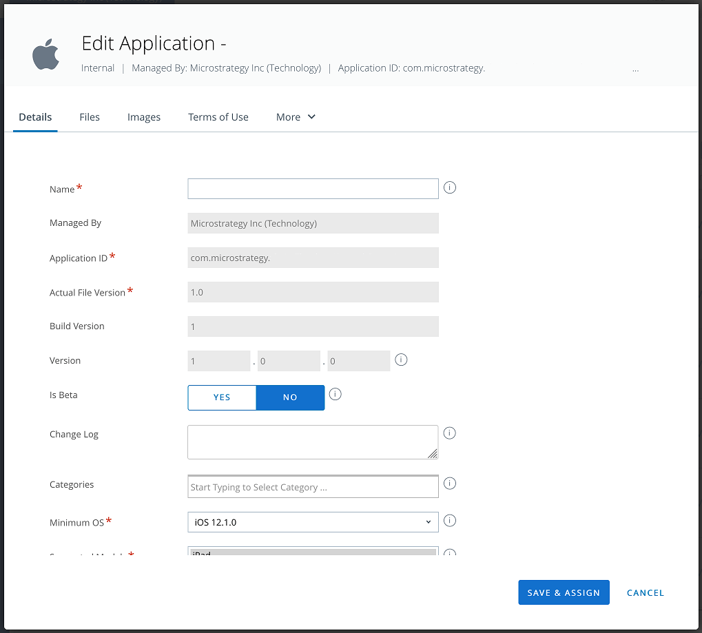702x633 pixels.
Task: Open the Minimum OS dropdown
Action: 313,522
